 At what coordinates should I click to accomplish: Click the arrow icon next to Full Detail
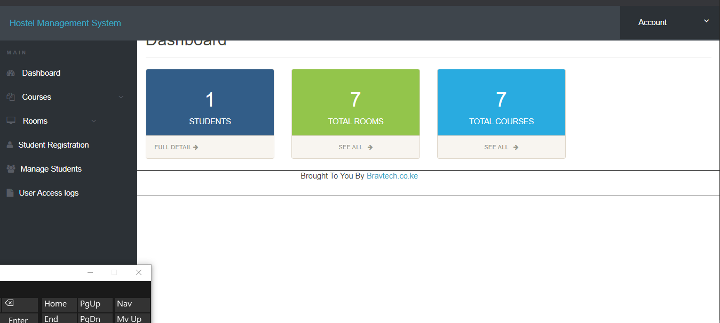pyautogui.click(x=196, y=147)
